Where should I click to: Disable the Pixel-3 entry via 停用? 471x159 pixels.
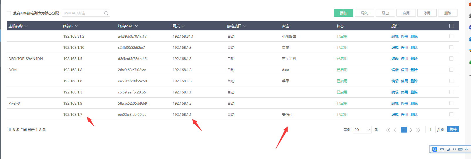pos(405,103)
